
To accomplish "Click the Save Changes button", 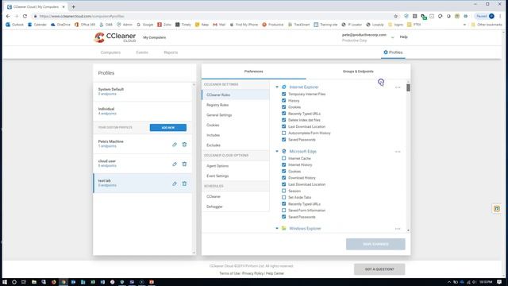I will tap(375, 244).
